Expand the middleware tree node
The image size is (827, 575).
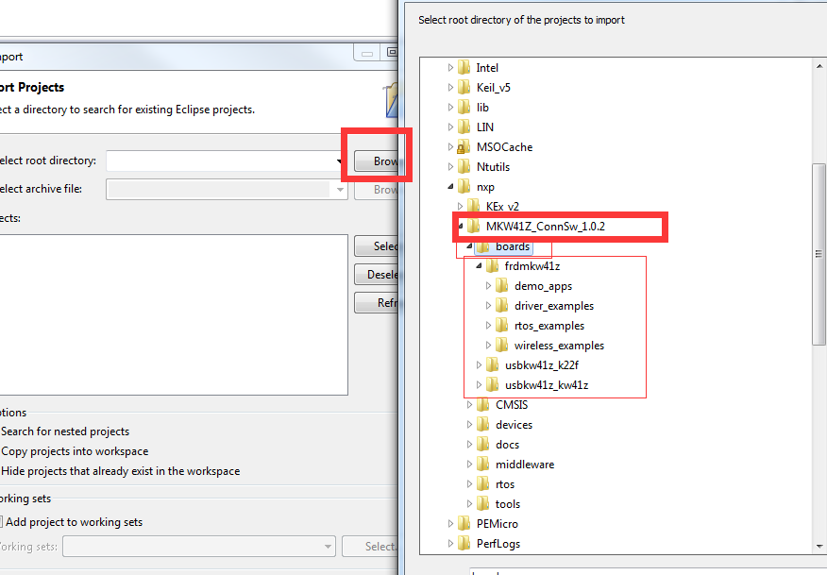[x=469, y=465]
